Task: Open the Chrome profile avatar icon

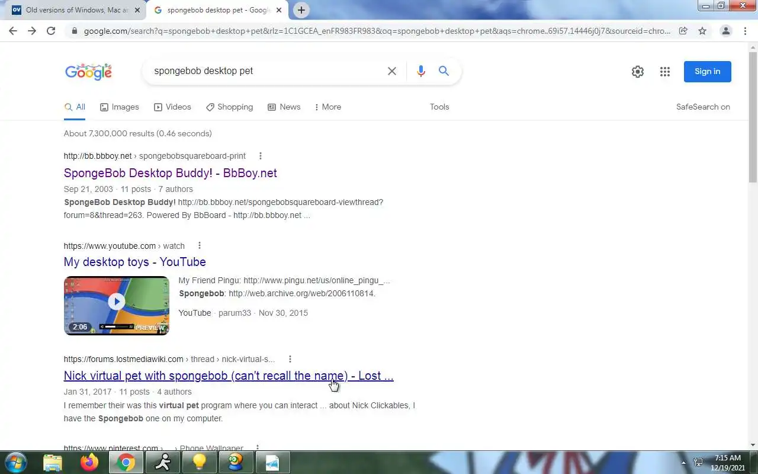Action: 725,31
